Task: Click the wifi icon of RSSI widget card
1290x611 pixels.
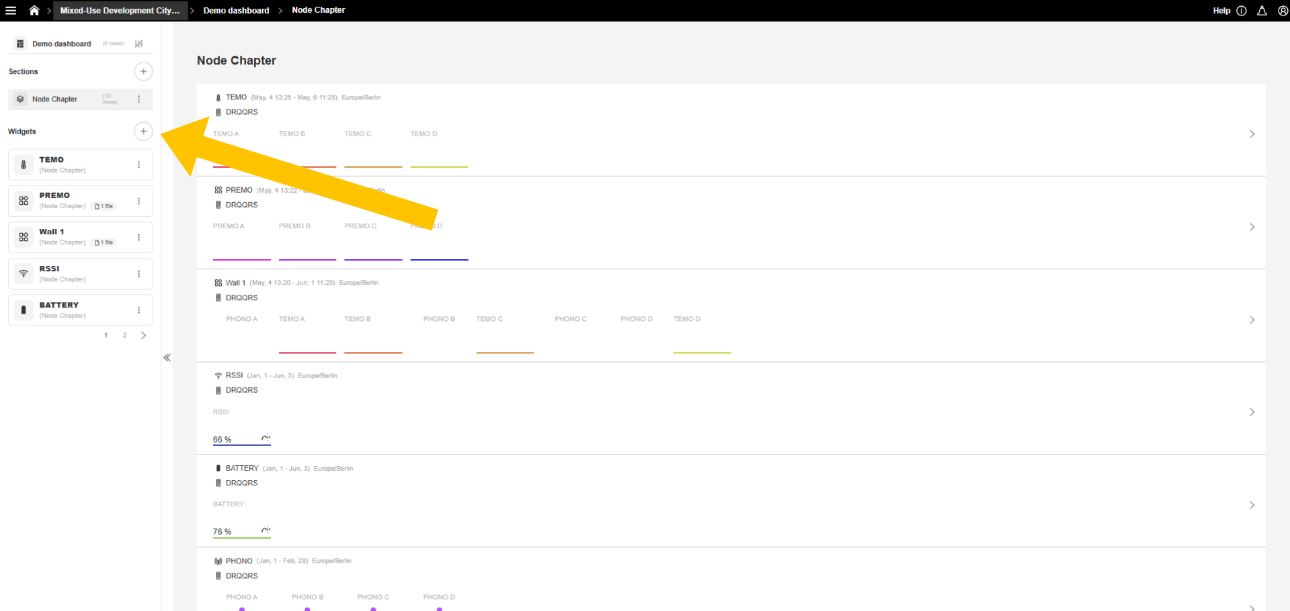Action: pos(24,273)
